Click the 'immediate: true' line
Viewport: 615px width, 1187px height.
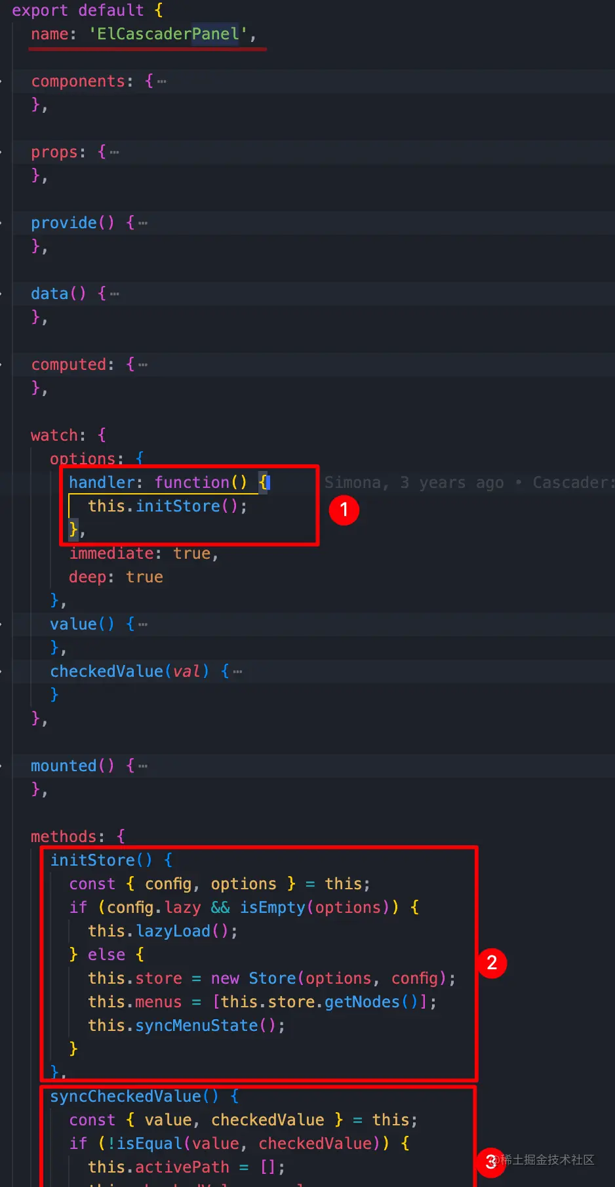[x=144, y=553]
